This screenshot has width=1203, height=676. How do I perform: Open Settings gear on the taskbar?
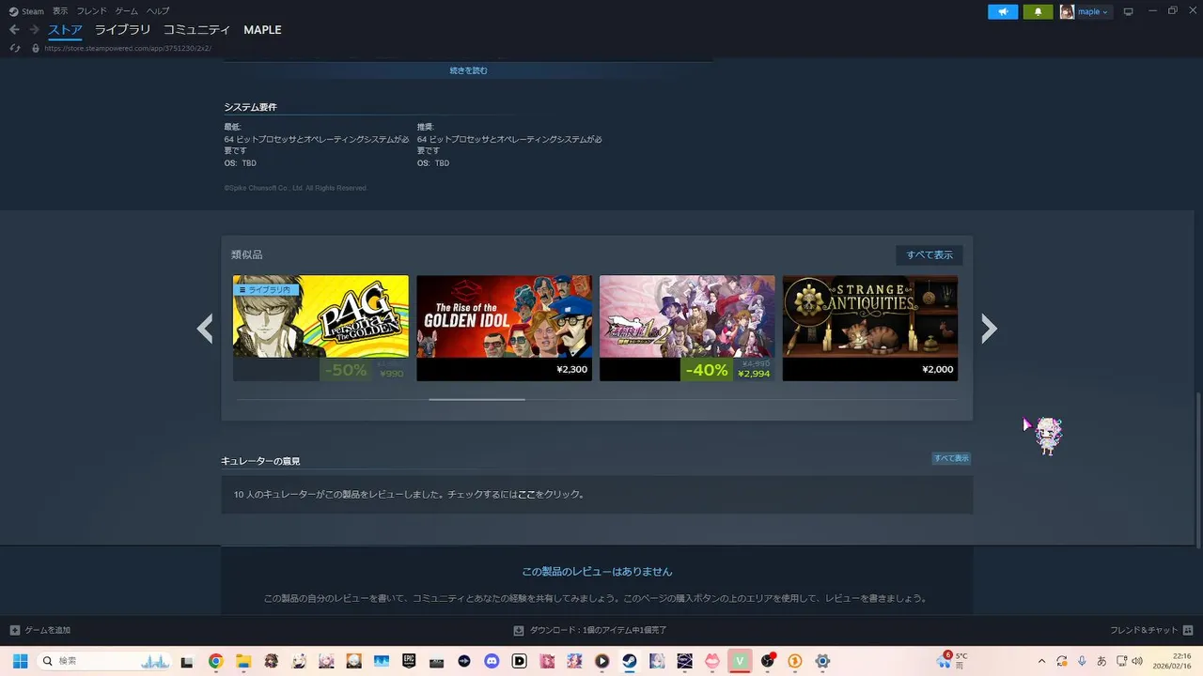click(x=823, y=661)
